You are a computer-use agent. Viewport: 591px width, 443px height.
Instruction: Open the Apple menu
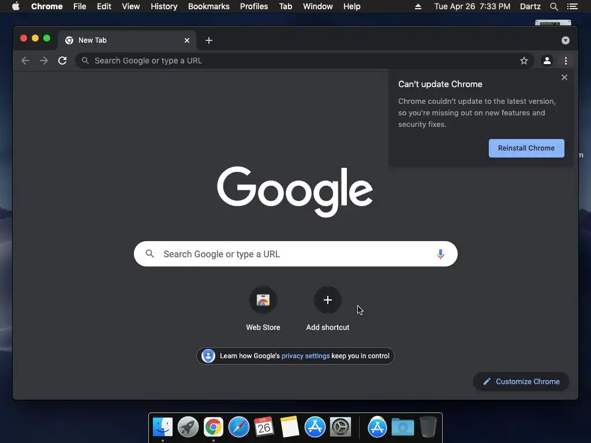tap(16, 6)
